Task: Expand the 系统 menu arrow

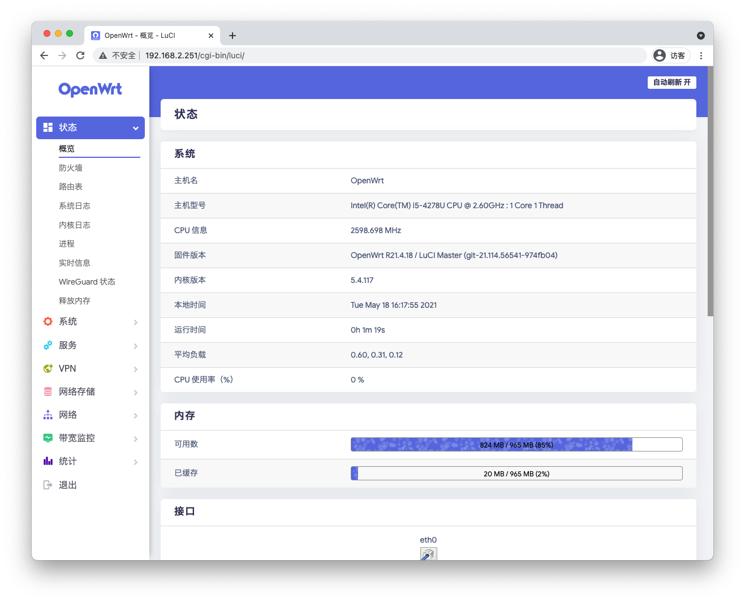Action: (x=136, y=322)
